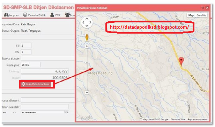Pan the map down arrow
This screenshot has width=215, height=127.
tap(87, 26)
